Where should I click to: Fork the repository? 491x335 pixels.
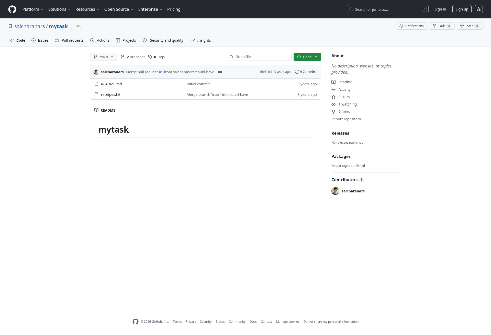pos(442,26)
